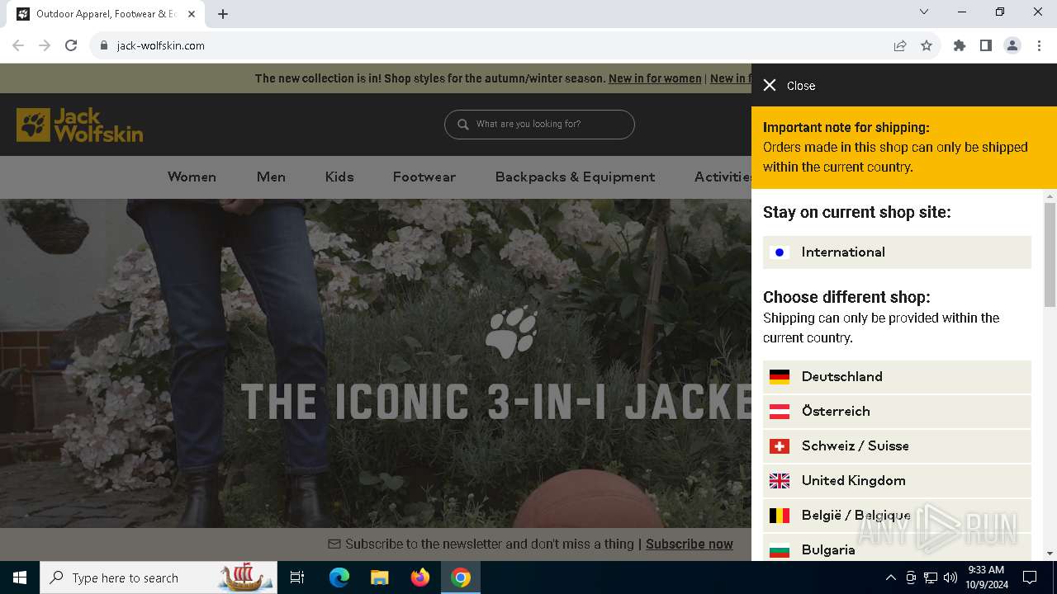Focus the 'What are you looking for?' search field
Viewport: 1057px width, 594px height.
[x=539, y=125]
